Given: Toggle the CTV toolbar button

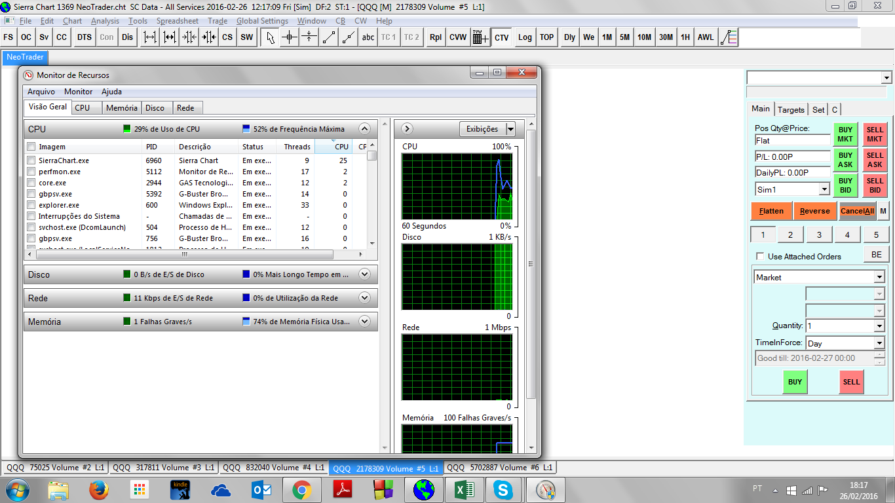Looking at the screenshot, I should pos(502,37).
